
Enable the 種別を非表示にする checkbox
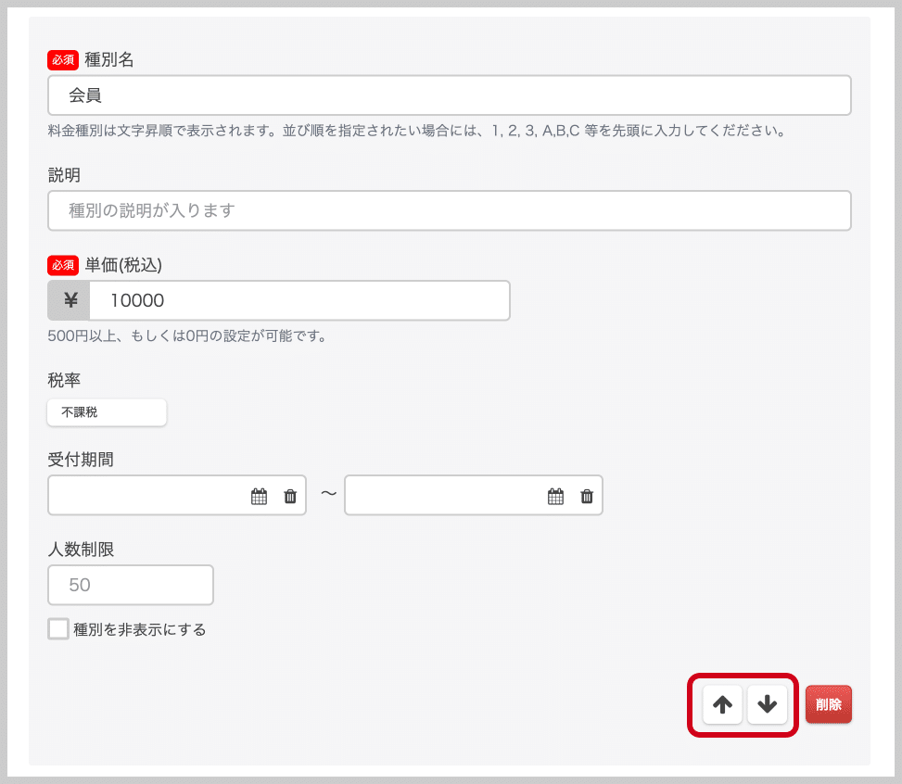pos(58,629)
